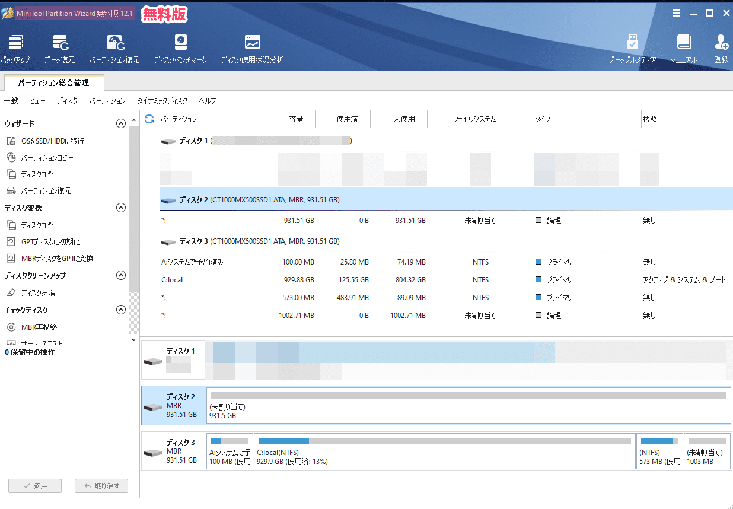Collapse the ディスク変換 section
The width and height of the screenshot is (733, 509).
(x=121, y=208)
